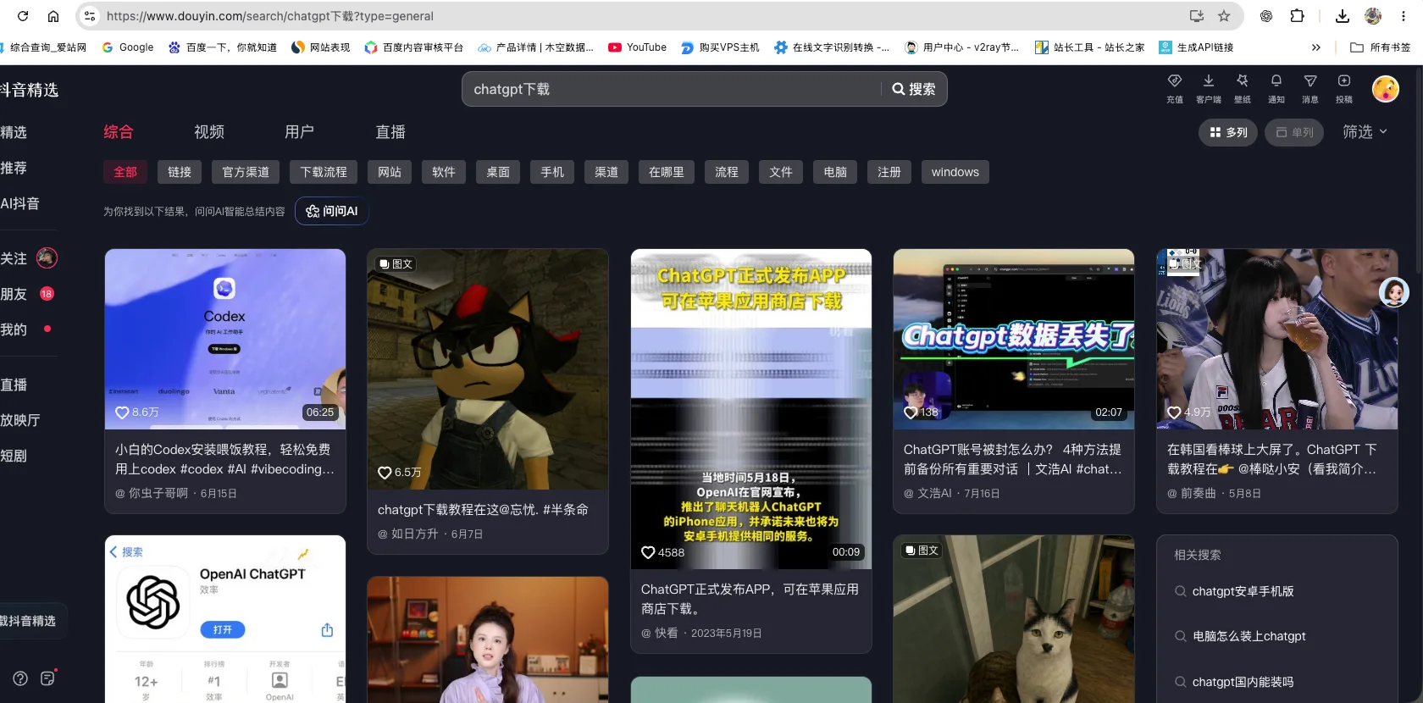
Task: Click the browser address bar URL
Action: (x=270, y=16)
